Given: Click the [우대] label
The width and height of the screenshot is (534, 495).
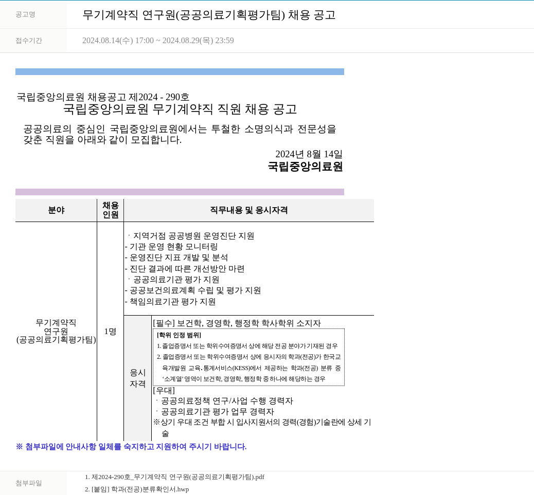Looking at the screenshot, I should (164, 390).
